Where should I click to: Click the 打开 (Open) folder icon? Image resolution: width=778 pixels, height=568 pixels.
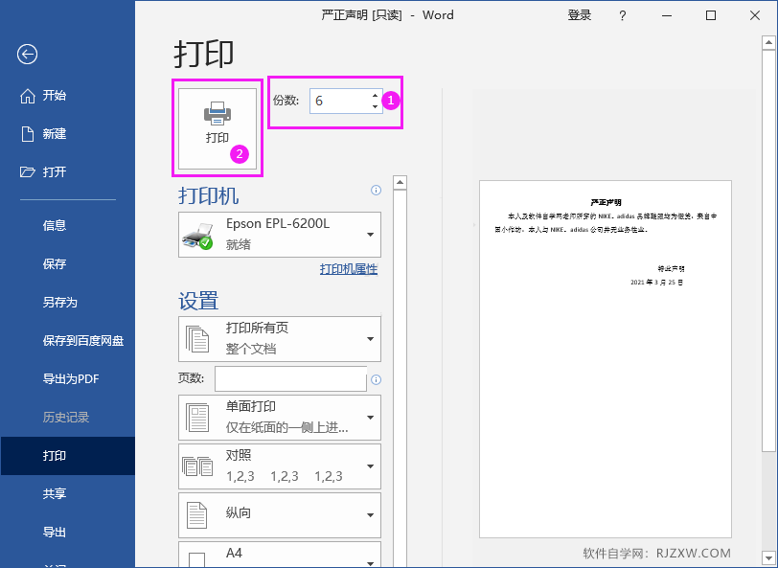click(x=26, y=171)
